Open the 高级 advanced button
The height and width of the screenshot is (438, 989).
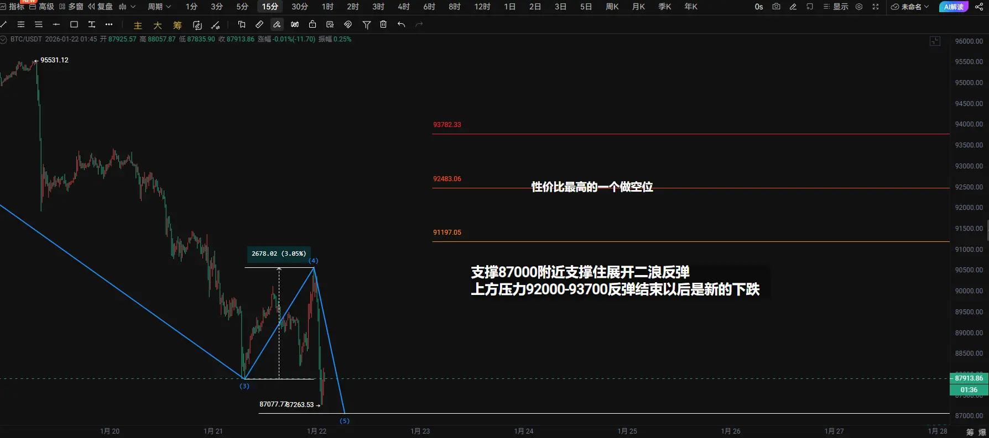coord(41,7)
